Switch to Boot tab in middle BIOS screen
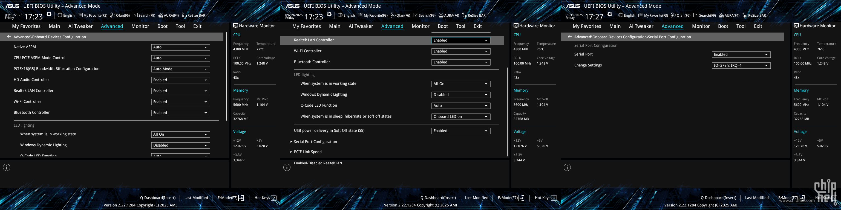This screenshot has height=210, width=841. [x=443, y=26]
